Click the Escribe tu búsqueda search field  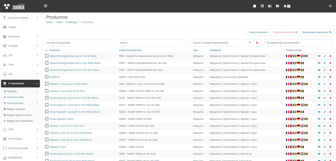(x=79, y=43)
